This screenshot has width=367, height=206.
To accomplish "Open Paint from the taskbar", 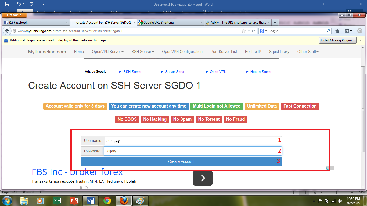I will [x=140, y=200].
